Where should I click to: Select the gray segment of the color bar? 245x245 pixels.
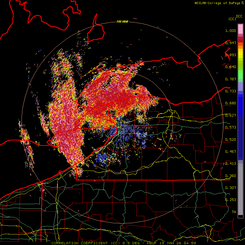pos(240,189)
